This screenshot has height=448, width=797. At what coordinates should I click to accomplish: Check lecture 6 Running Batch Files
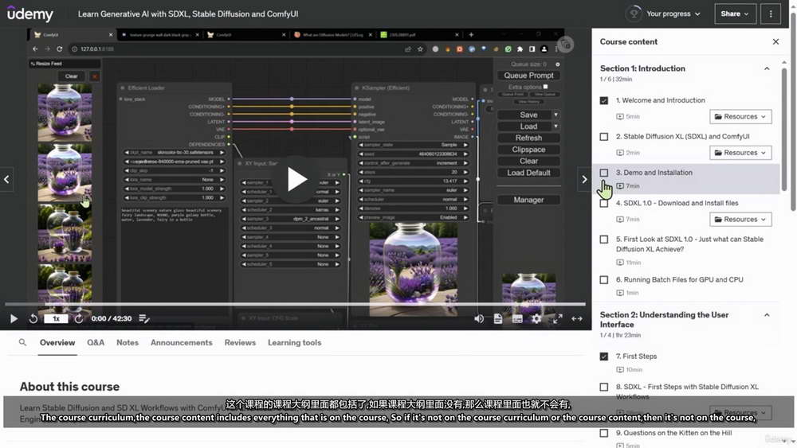(604, 280)
